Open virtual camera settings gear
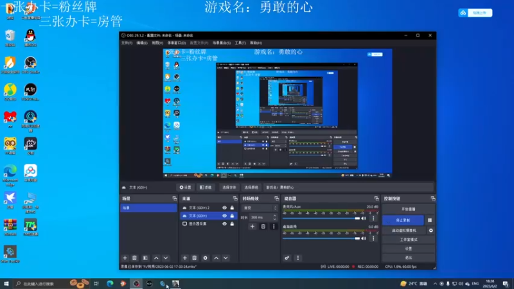The height and width of the screenshot is (289, 514). (x=430, y=231)
